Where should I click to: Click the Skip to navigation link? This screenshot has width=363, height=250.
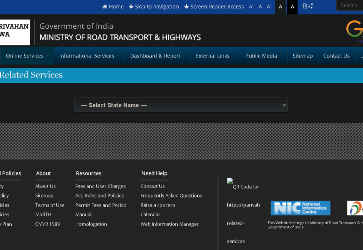pos(154,7)
